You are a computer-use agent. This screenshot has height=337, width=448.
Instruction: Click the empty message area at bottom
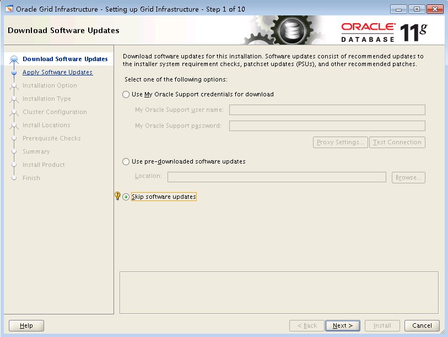[x=279, y=293]
